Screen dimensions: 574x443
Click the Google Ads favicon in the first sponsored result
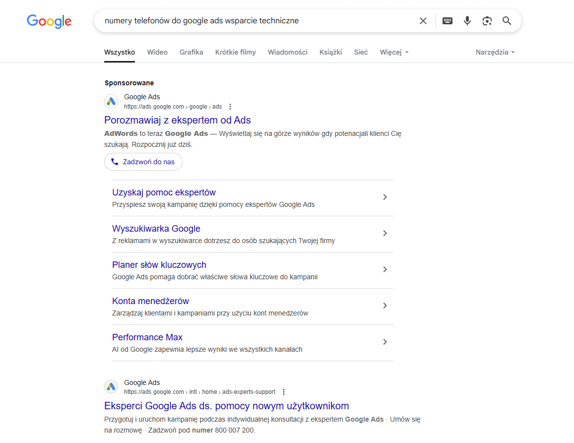pos(111,101)
